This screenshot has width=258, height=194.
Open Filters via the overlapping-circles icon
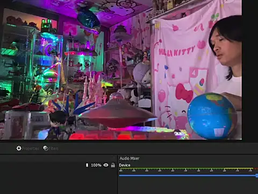click(x=46, y=148)
